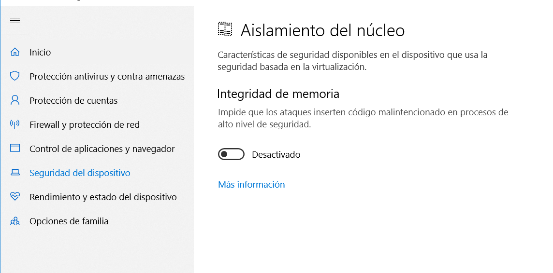Click the family options people icon

(x=15, y=221)
